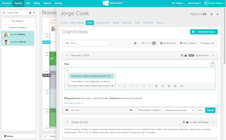
Task: Click lock icon on October 31 entry
Action: (187, 122)
